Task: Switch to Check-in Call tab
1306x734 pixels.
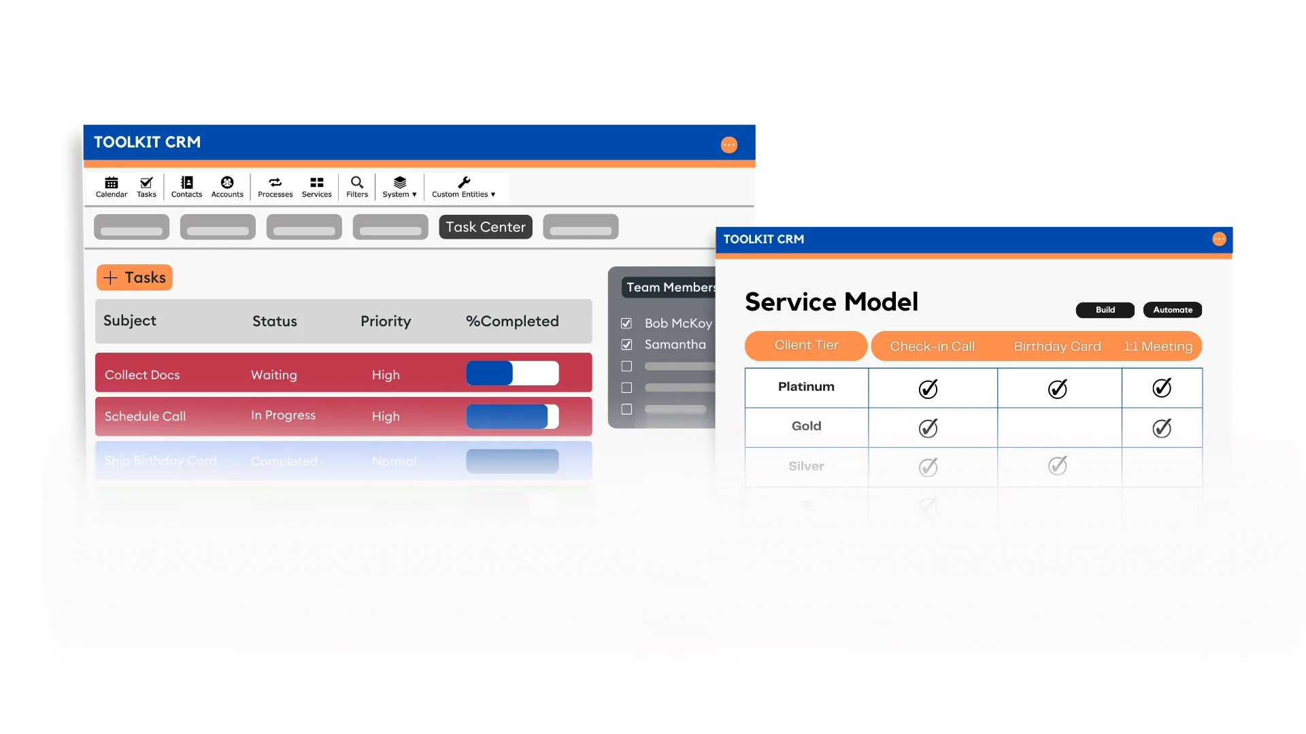Action: point(932,346)
